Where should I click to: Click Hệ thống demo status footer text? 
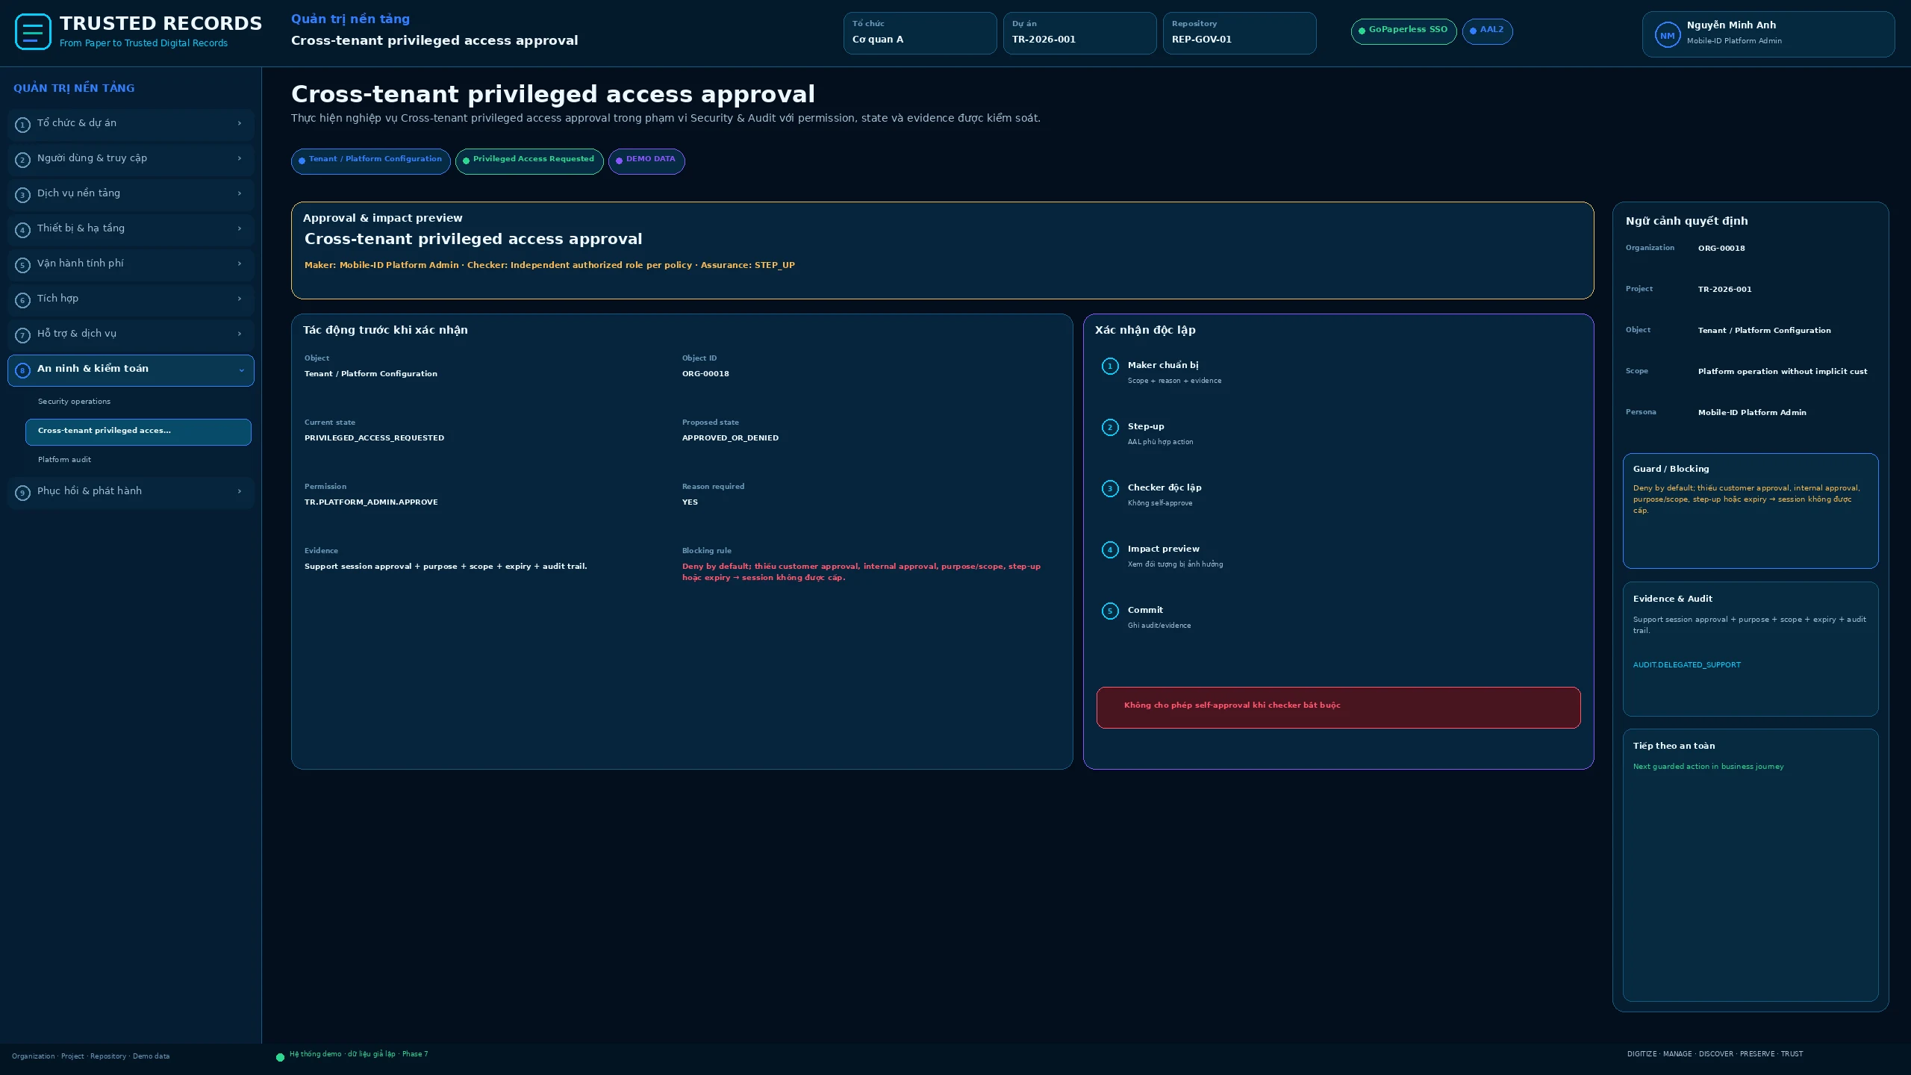pos(358,1054)
